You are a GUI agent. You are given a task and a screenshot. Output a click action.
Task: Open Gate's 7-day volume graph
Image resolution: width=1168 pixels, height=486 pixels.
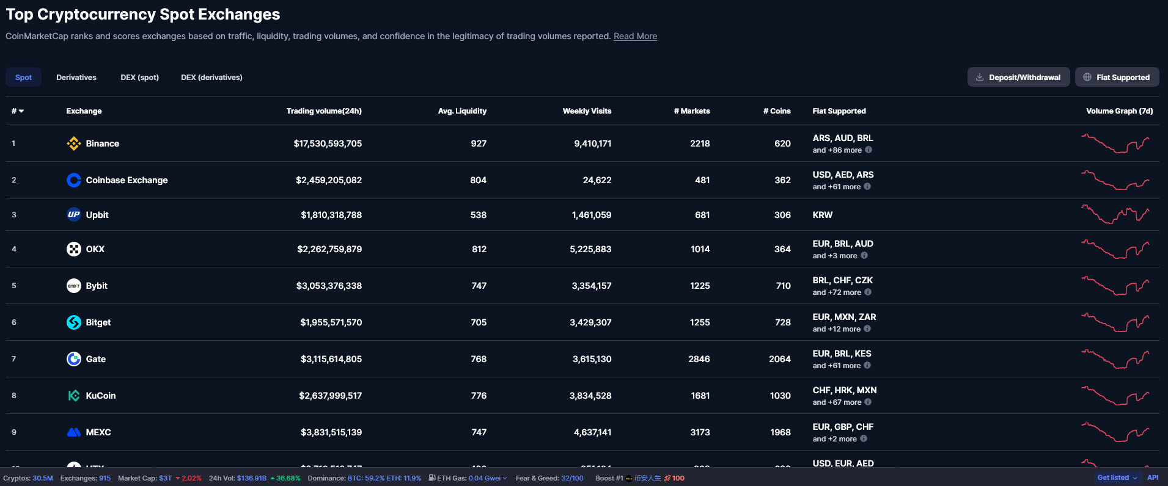tap(1115, 359)
